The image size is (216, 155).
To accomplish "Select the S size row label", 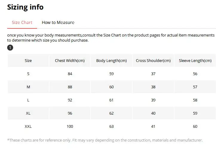I will [28, 74].
